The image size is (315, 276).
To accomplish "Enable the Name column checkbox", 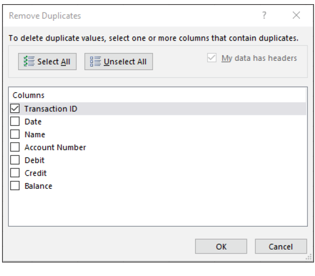I will (15, 135).
